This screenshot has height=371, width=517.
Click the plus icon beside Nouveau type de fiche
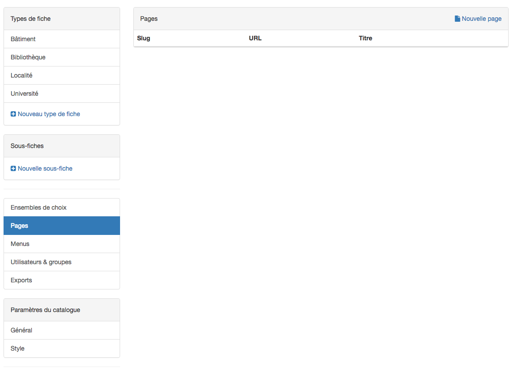[x=13, y=114]
